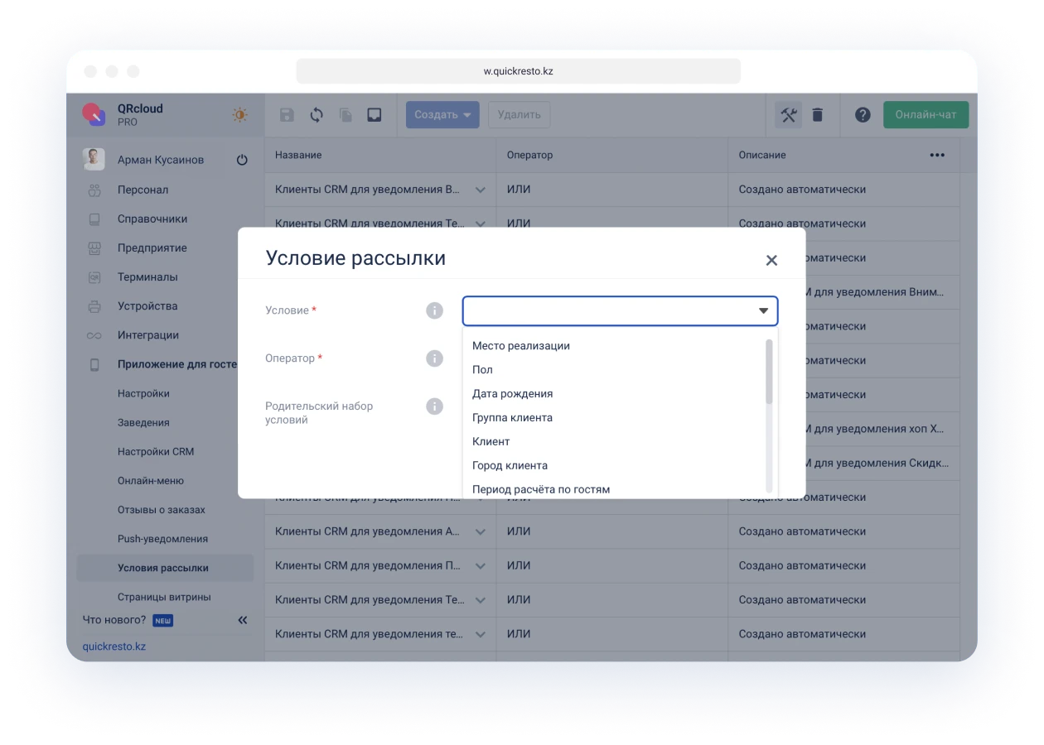This screenshot has height=745, width=1044.
Task: Toggle the brightness/theme sun icon
Action: [239, 115]
